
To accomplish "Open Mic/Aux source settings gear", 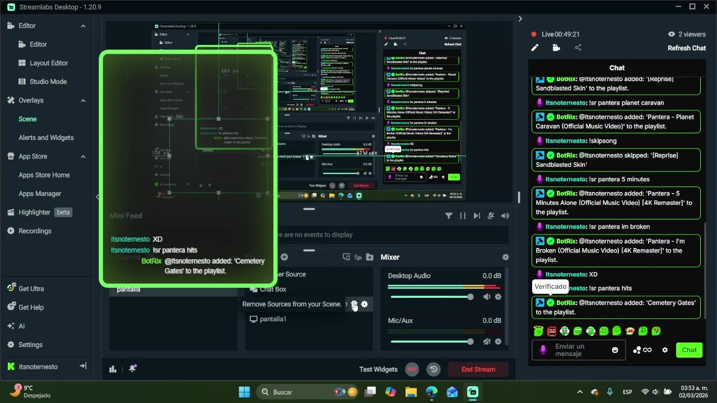I will (498, 342).
